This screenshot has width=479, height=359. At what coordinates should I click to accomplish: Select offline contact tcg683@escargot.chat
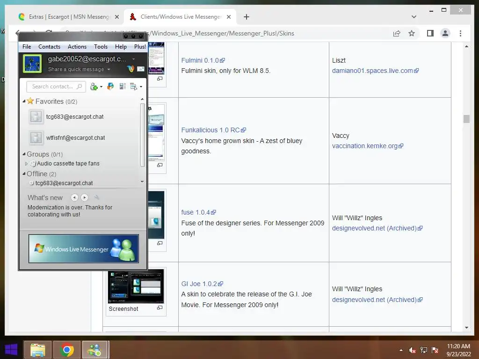64,183
